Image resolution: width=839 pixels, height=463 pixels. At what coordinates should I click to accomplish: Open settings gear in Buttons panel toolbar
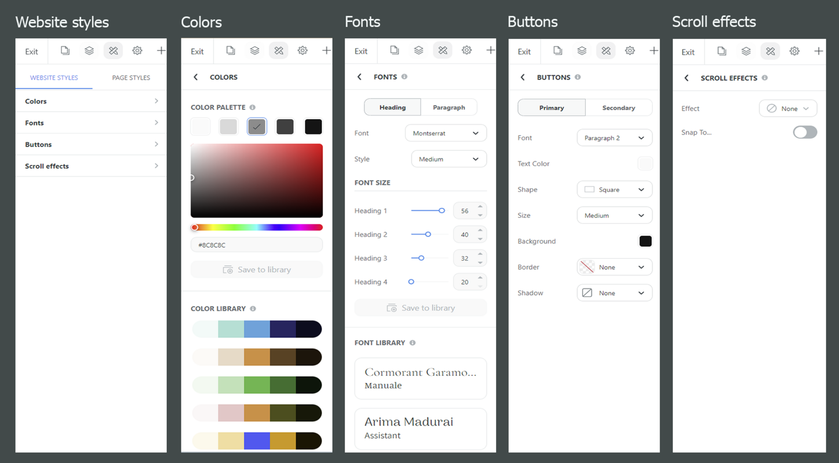[630, 51]
